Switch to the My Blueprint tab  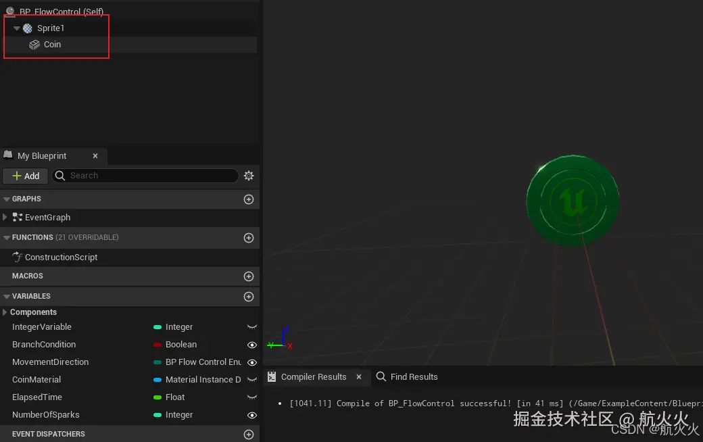pyautogui.click(x=42, y=155)
